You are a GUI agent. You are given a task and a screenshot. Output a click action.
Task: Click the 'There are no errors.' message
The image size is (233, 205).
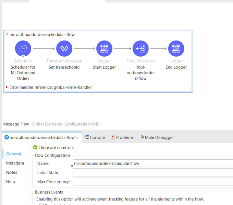point(57,147)
